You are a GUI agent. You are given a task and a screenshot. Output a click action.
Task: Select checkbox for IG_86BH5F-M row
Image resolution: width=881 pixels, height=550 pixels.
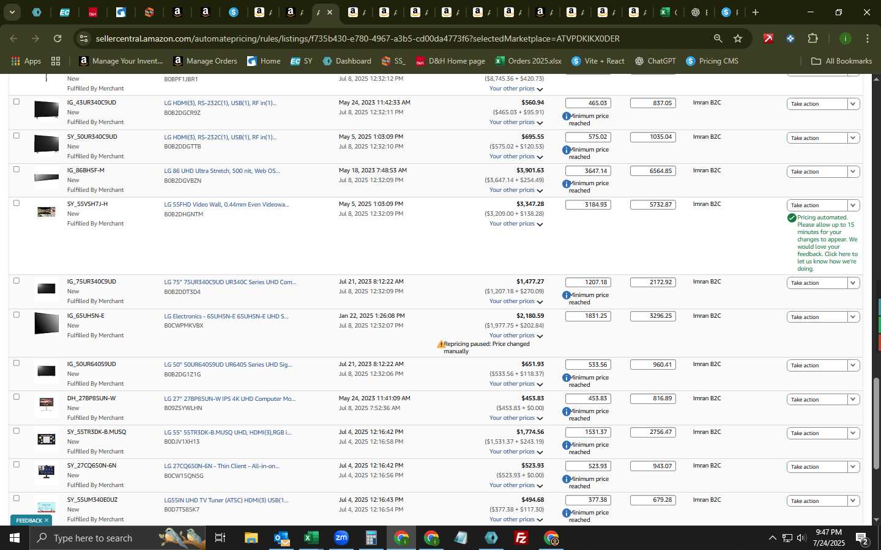click(17, 169)
